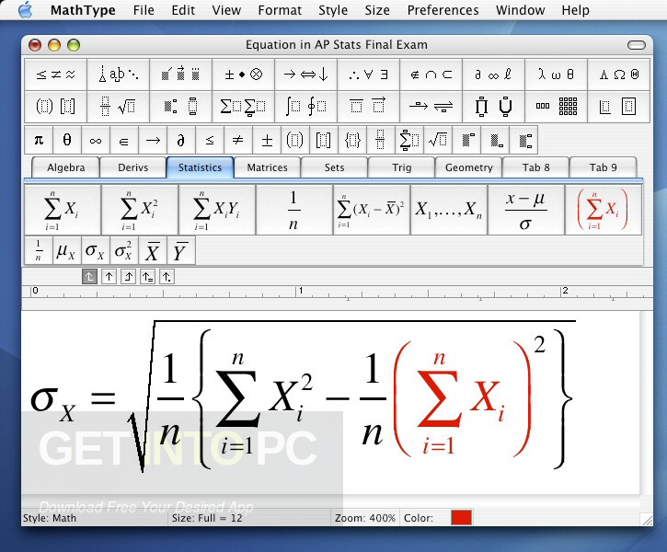Screen dimensions: 667x552
Task: Open the relational symbols palette (≤ ≠ ≈)
Action: (x=56, y=75)
